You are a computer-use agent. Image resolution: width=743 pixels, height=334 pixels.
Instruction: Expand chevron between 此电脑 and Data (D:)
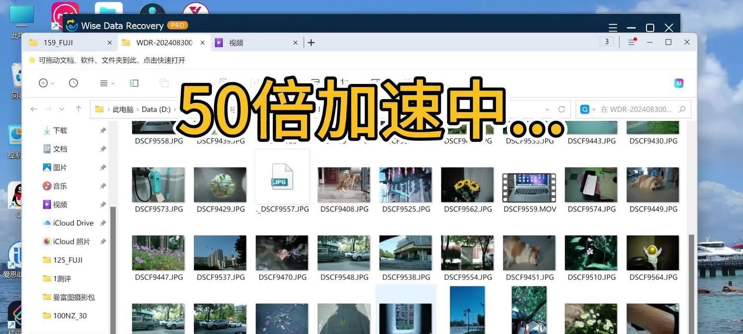[x=138, y=110]
